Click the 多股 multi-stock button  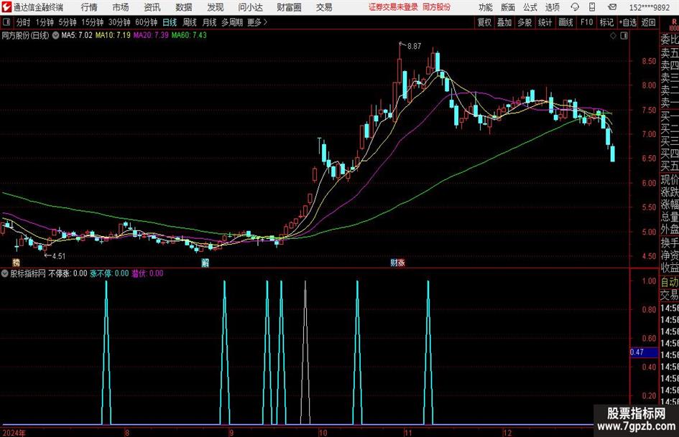525,22
